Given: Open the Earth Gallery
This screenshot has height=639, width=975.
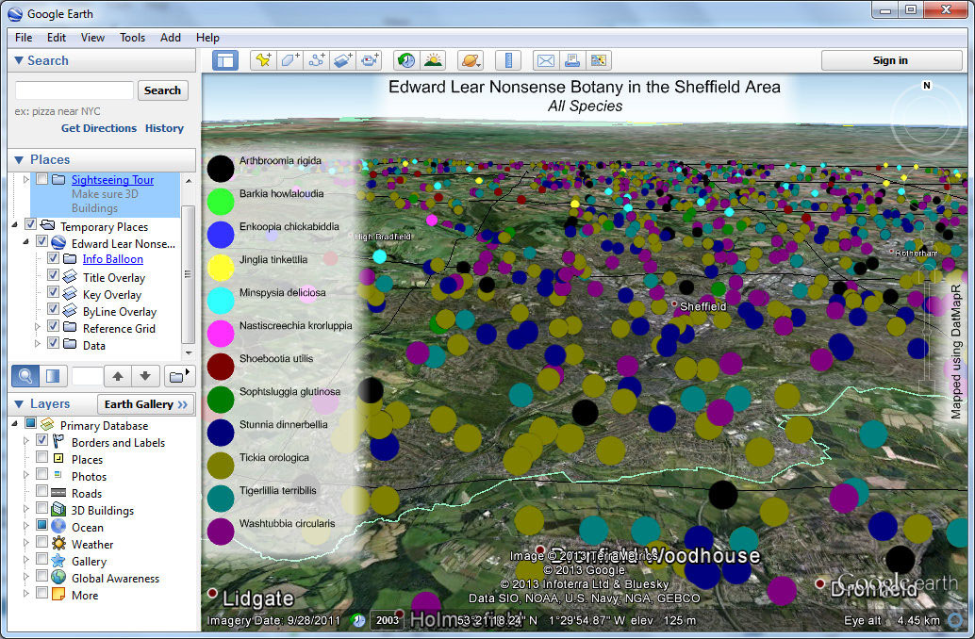Looking at the screenshot, I should [145, 403].
